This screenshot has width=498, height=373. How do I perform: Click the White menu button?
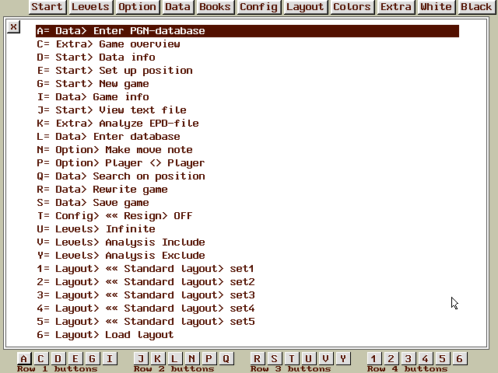[437, 7]
